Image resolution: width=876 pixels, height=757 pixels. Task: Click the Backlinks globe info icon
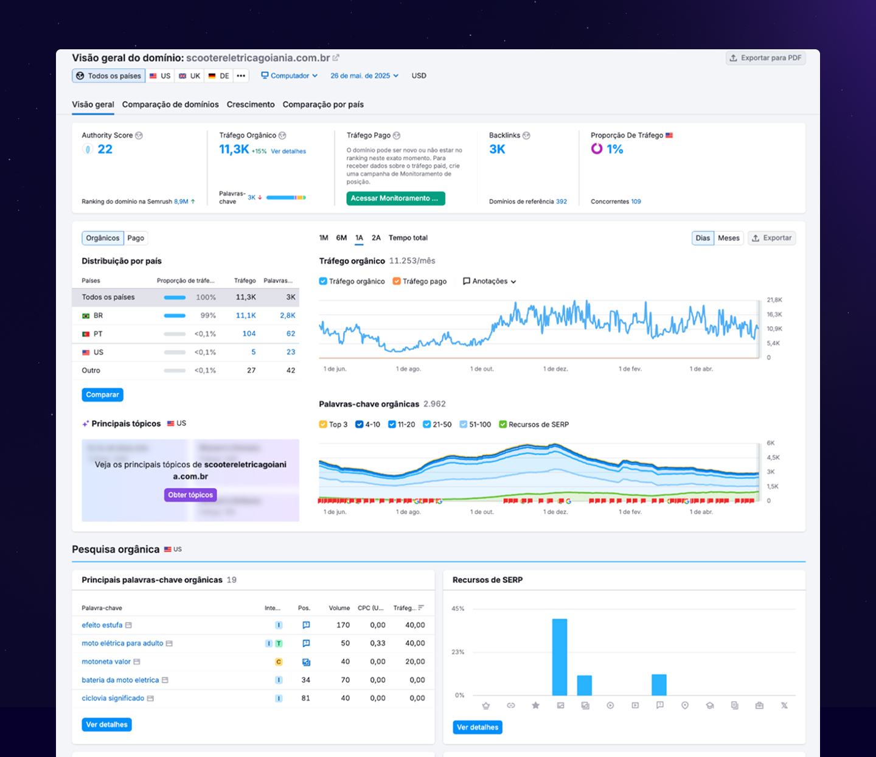click(526, 136)
